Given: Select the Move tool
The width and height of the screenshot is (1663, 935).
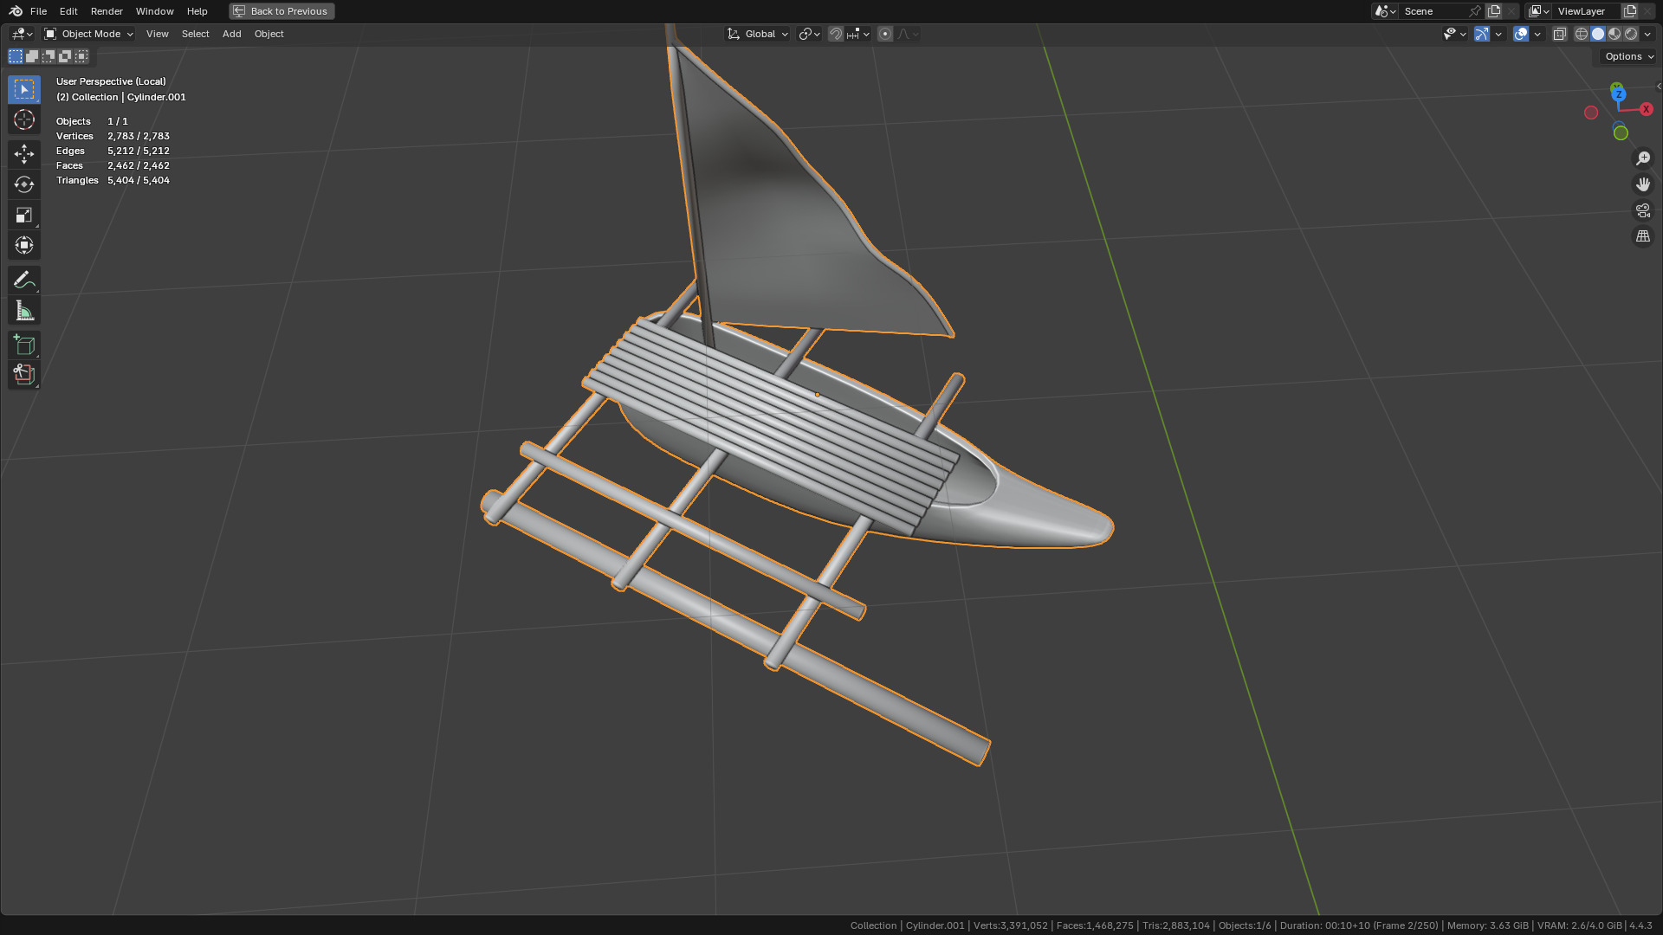Looking at the screenshot, I should (24, 154).
